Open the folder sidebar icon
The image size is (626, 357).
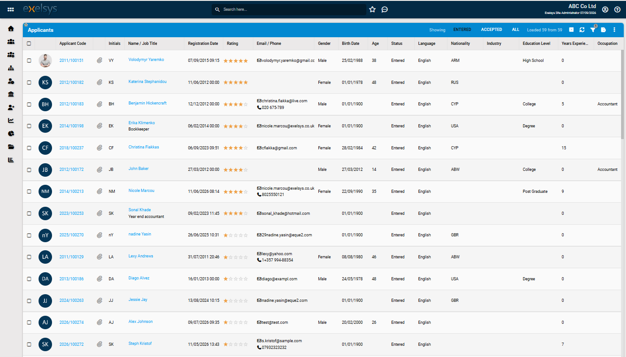[x=11, y=147]
